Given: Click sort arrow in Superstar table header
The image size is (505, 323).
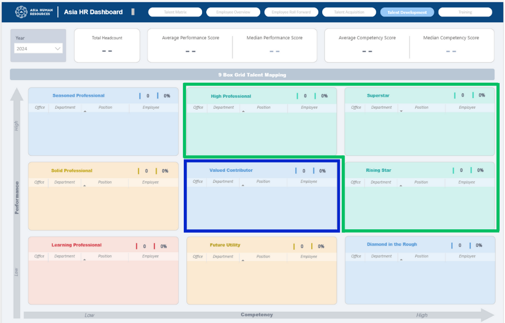Looking at the screenshot, I should pyautogui.click(x=401, y=111).
